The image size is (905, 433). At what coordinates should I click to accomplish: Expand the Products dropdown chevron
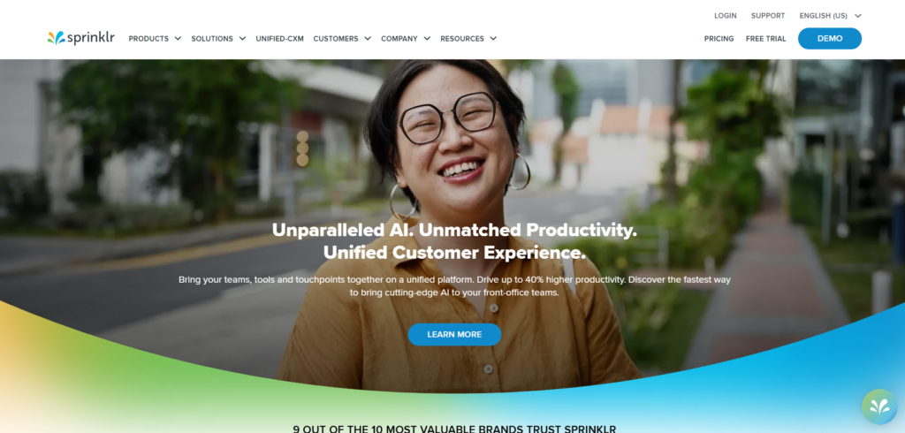[178, 39]
